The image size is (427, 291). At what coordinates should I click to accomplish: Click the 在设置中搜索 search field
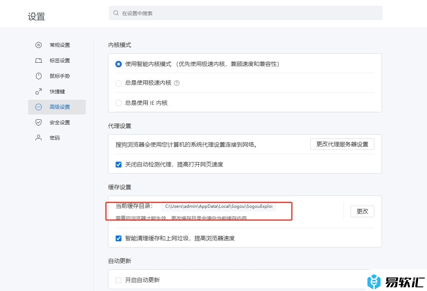246,13
